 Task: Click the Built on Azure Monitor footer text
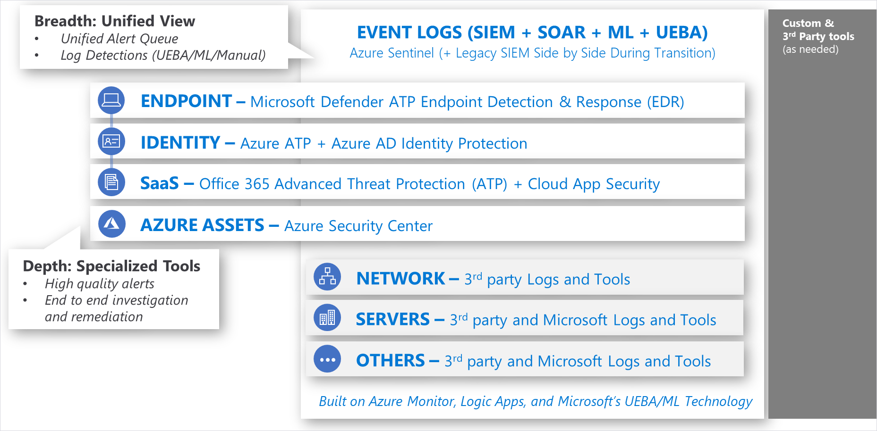click(535, 401)
